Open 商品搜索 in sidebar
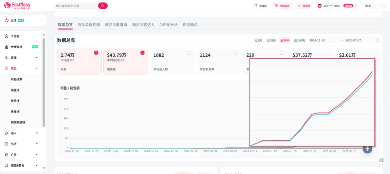The height and width of the screenshot is (174, 390). pos(17,79)
